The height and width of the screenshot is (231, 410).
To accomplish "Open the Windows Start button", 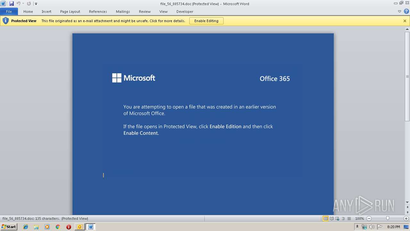I will tap(9, 227).
